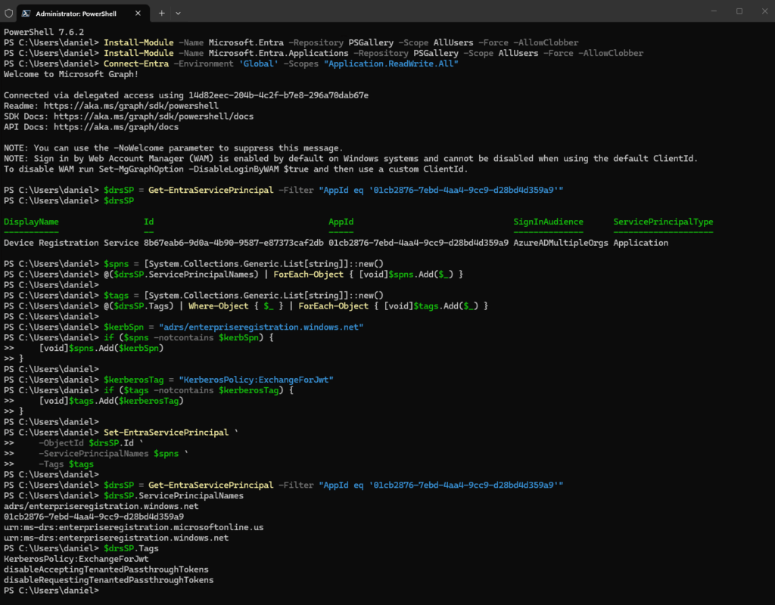
Task: Click the '-Tags $tags' parameter line
Action: tap(67, 464)
